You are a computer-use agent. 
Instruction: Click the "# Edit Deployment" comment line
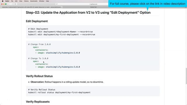tap(38, 29)
